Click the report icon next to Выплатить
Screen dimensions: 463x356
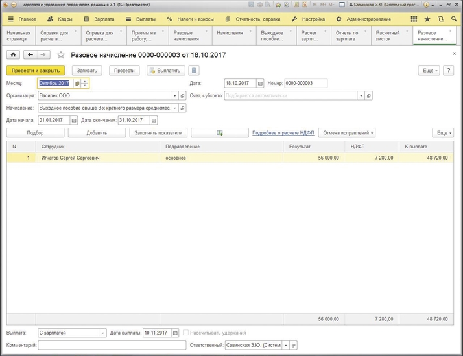pos(194,71)
